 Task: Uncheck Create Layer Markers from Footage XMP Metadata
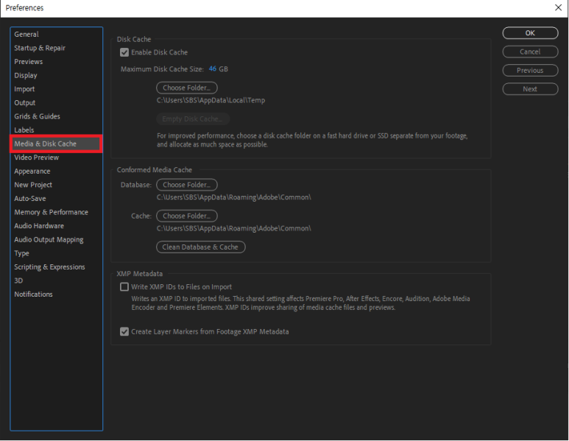[x=124, y=331]
